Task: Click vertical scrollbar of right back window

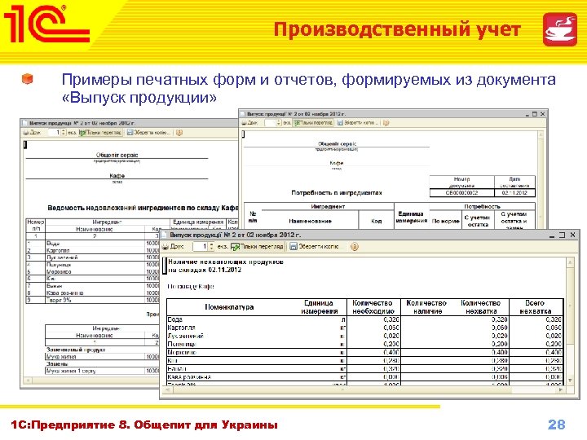Action: point(541,179)
